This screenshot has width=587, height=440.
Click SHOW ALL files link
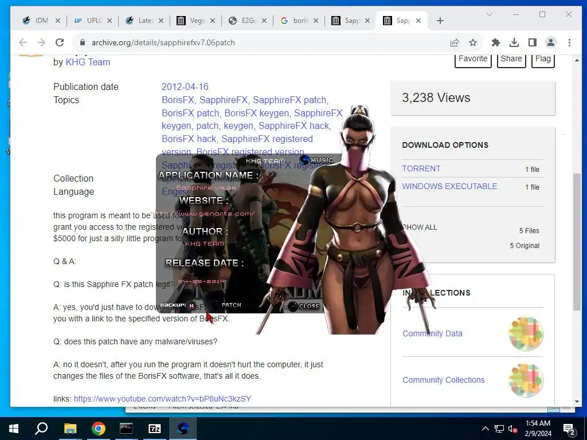point(420,227)
